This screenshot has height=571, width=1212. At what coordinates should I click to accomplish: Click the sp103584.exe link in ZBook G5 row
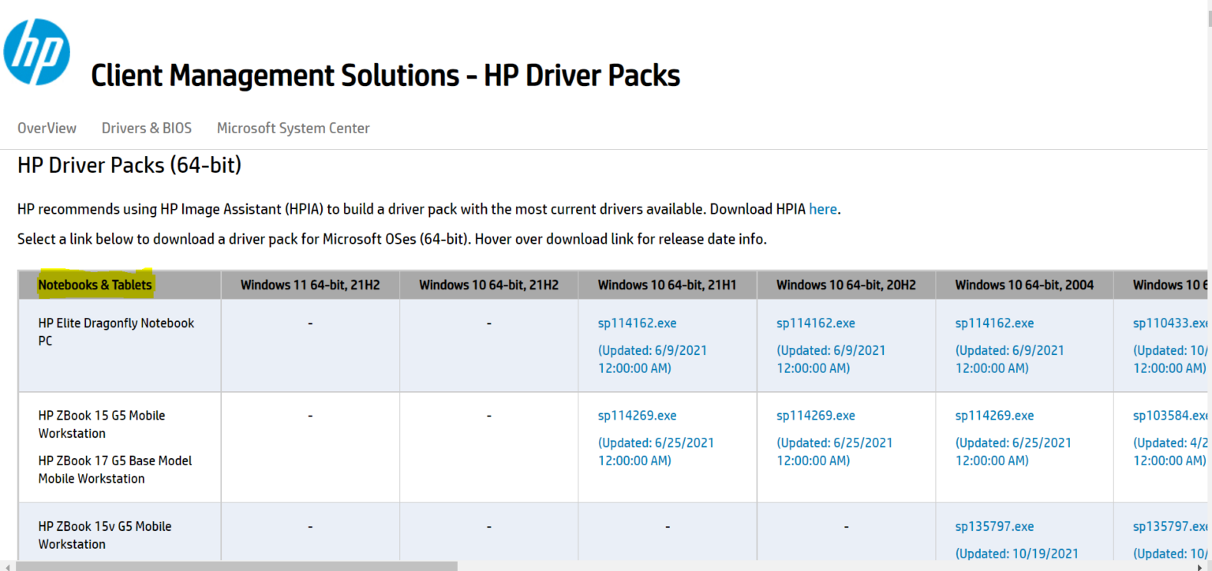tap(1171, 416)
